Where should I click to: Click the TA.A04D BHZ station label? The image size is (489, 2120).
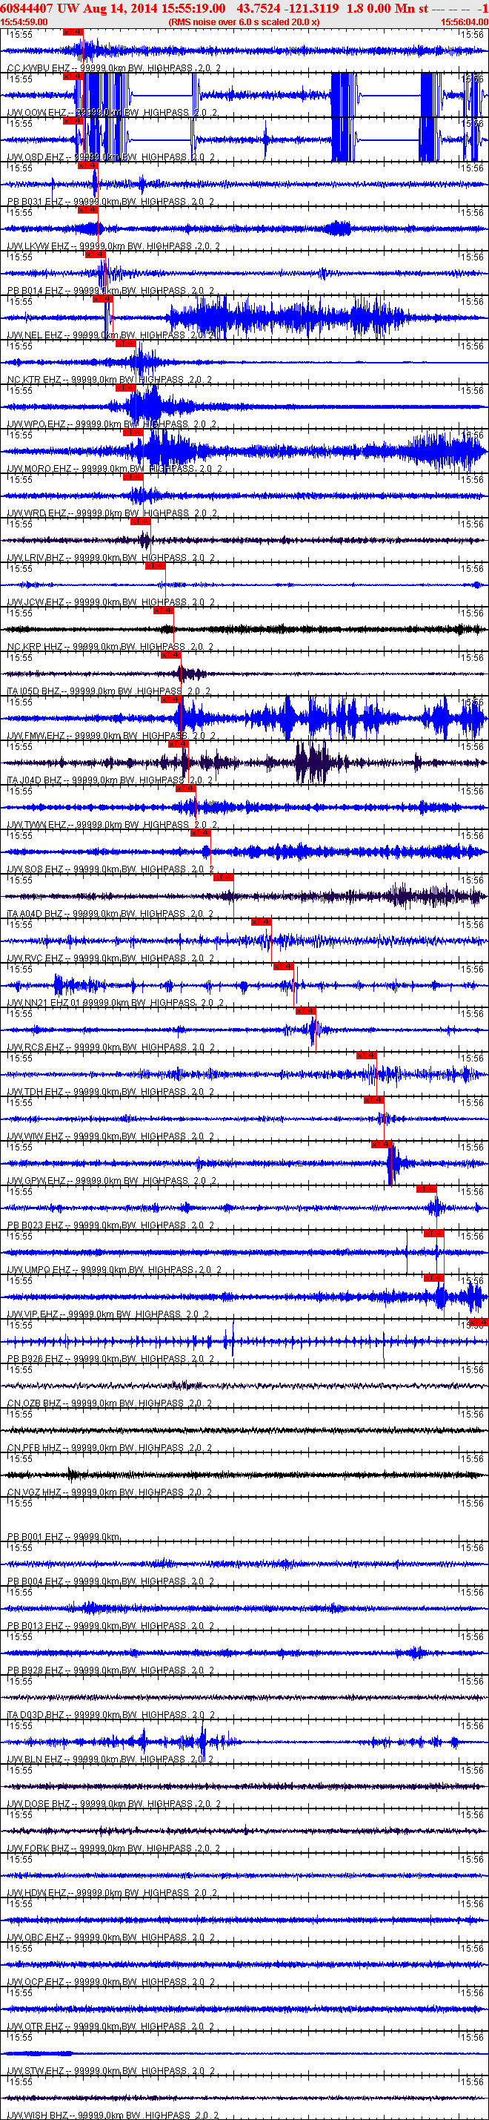point(110,914)
